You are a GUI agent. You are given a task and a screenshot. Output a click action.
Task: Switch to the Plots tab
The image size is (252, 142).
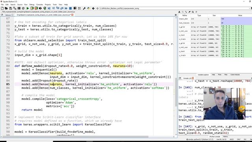(x=220, y=75)
